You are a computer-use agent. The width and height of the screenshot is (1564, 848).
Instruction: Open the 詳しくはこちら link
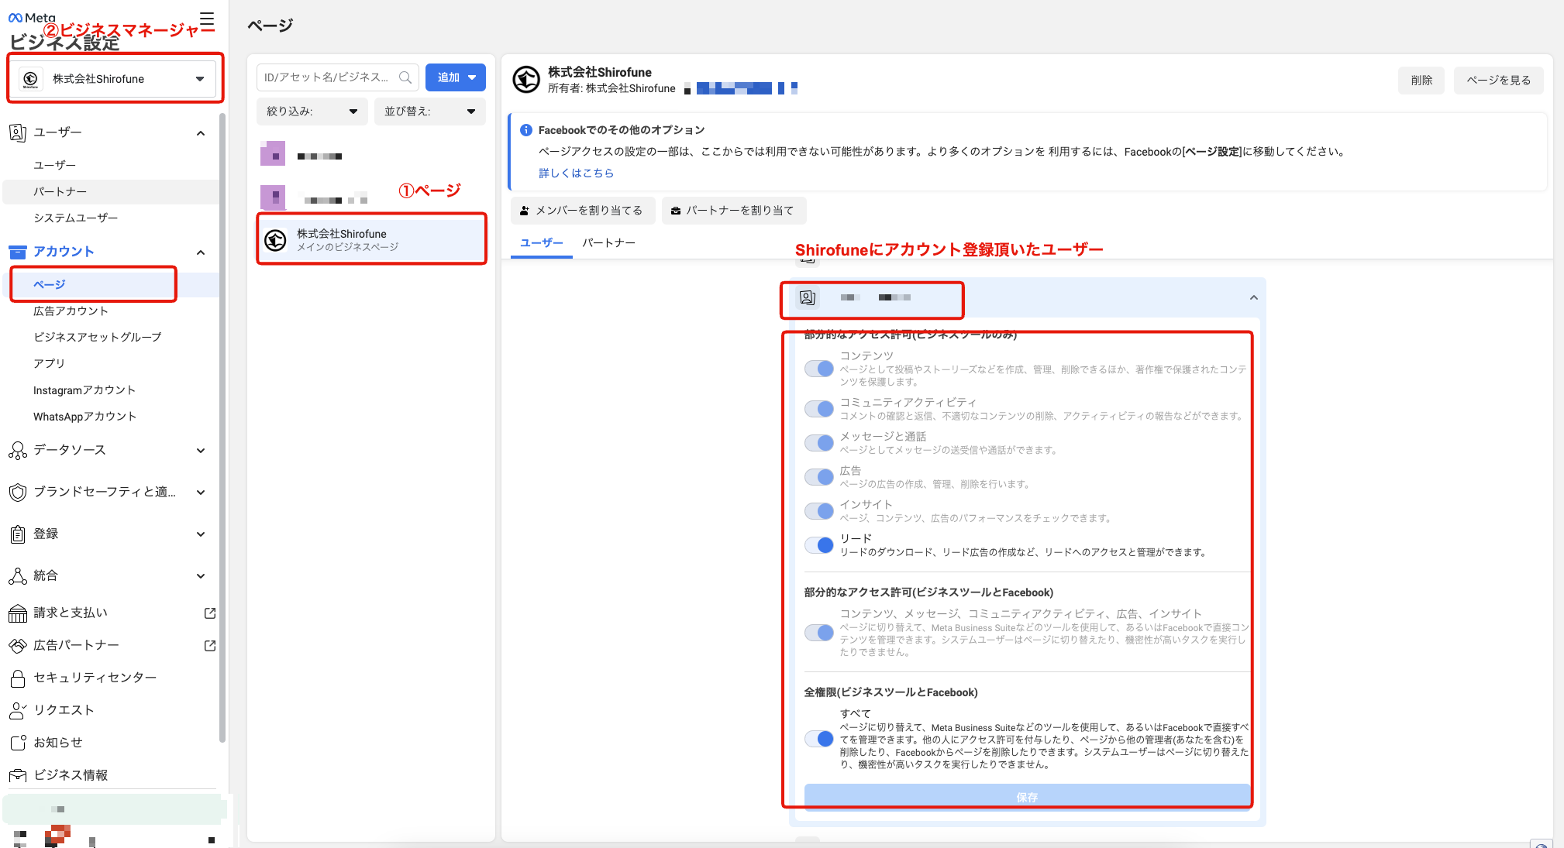coord(576,173)
